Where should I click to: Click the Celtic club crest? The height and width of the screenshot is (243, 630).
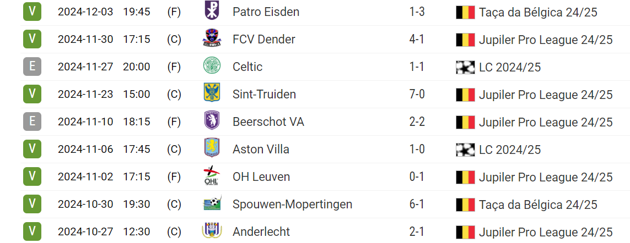[x=212, y=67]
